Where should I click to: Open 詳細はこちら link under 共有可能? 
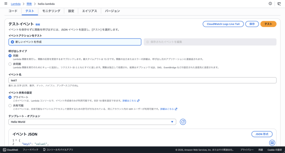[x=167, y=109]
